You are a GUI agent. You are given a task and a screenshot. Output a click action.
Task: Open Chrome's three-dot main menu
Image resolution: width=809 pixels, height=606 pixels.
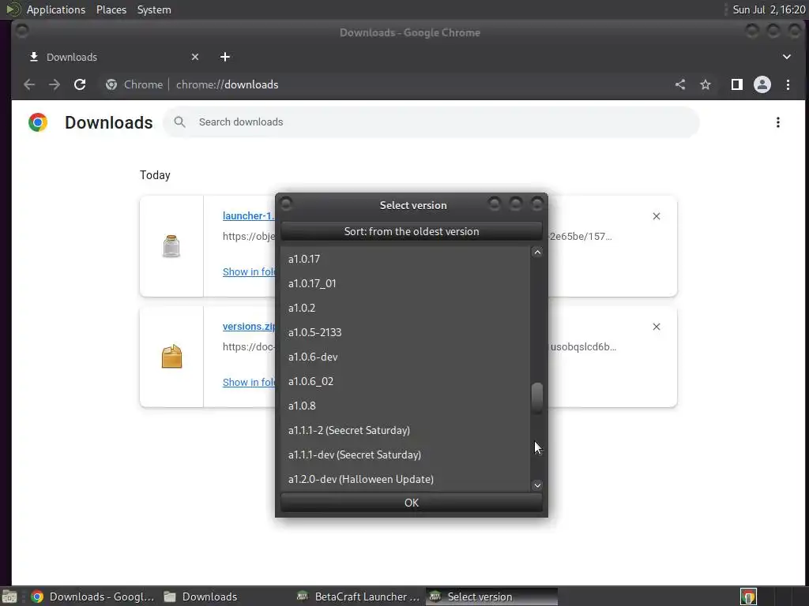point(788,84)
